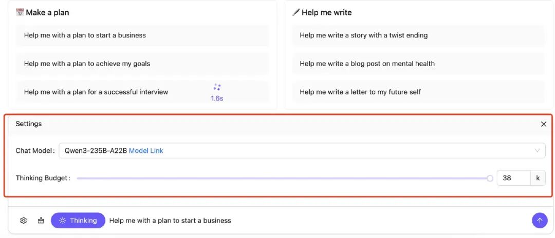Click the message input text field

[x=318, y=221]
